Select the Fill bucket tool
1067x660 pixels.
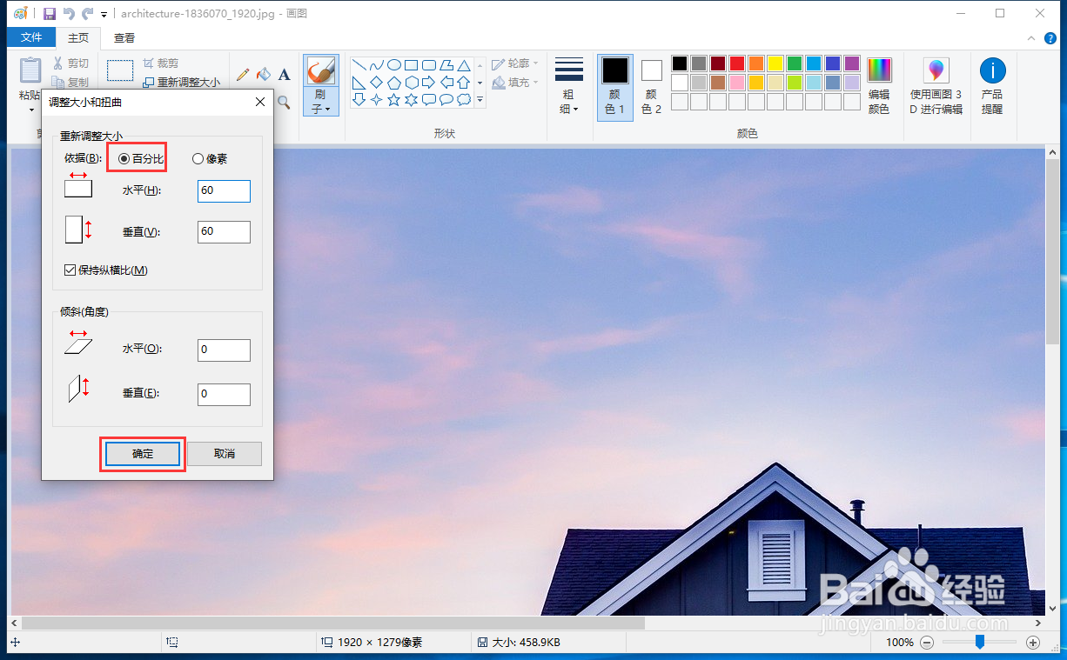coord(264,75)
